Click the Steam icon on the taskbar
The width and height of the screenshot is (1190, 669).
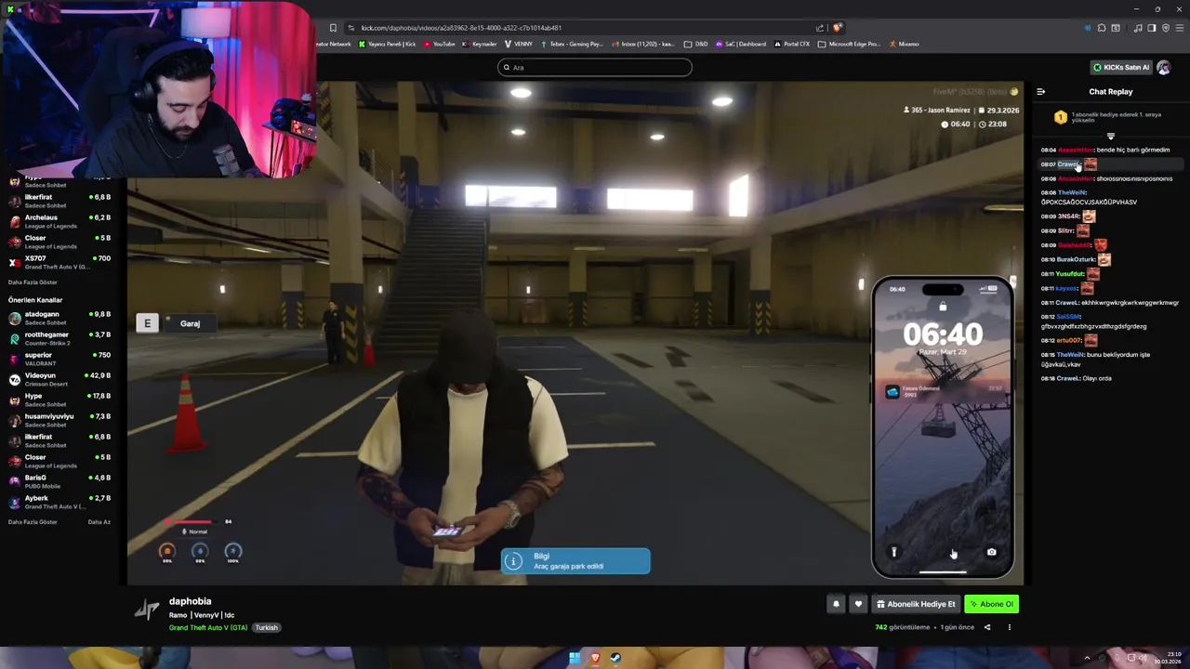click(615, 658)
